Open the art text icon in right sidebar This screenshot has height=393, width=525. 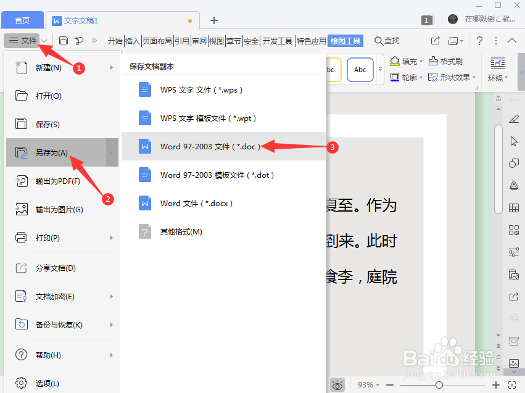pyautogui.click(x=514, y=186)
